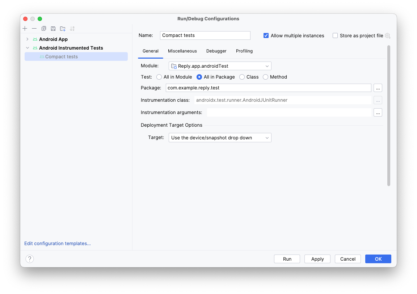Create a new configuration folder
This screenshot has width=417, height=294.
coord(63,29)
